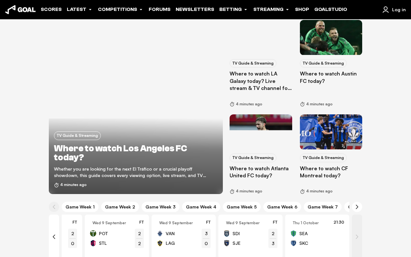This screenshot has height=257, width=411.
Task: Click the St. Louis City crest icon
Action: pos(93,243)
